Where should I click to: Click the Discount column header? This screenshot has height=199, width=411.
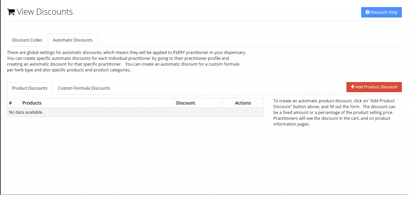point(198,103)
